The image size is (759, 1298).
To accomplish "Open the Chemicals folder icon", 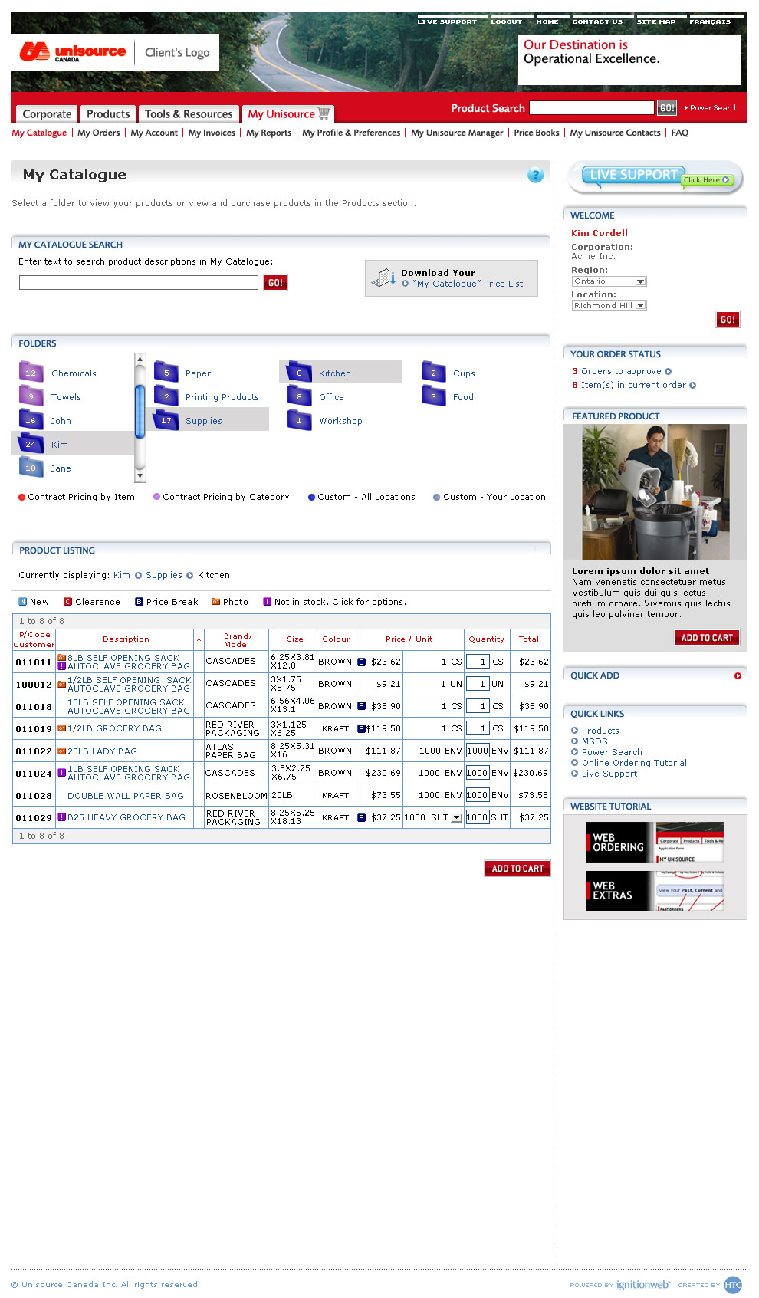I will 31,373.
